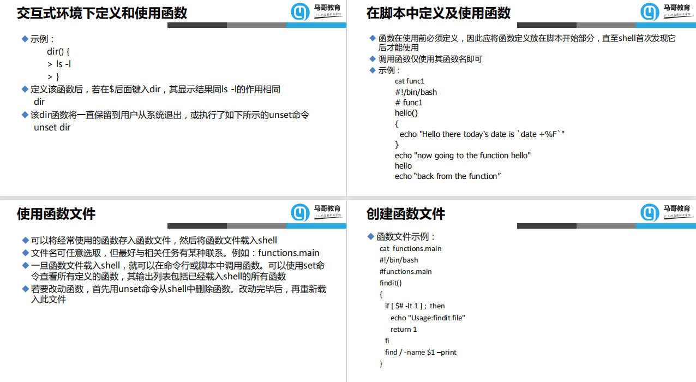Image resolution: width=696 pixels, height=382 pixels.
Task: Click the comment line "#functions.main"
Action: 406,271
